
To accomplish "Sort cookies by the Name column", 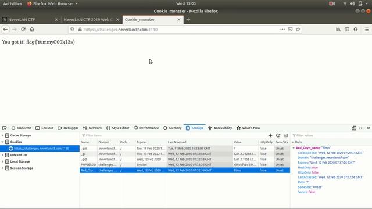I will 88,142.
